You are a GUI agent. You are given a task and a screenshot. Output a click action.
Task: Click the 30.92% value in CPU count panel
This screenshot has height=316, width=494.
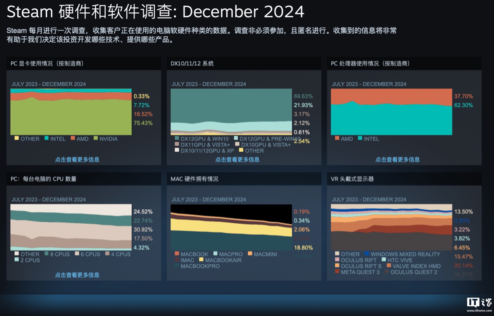click(x=143, y=230)
